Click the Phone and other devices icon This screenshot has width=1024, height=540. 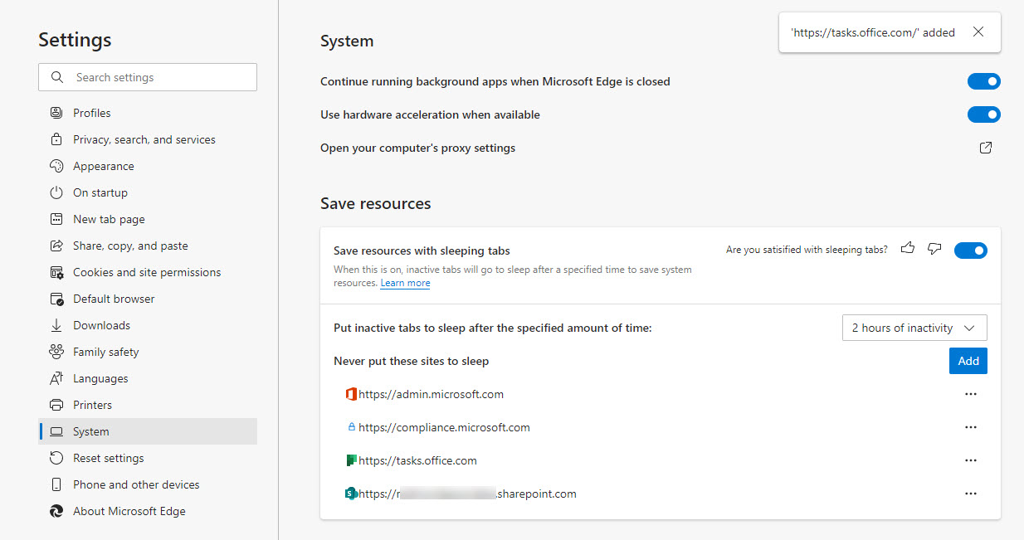coord(56,484)
